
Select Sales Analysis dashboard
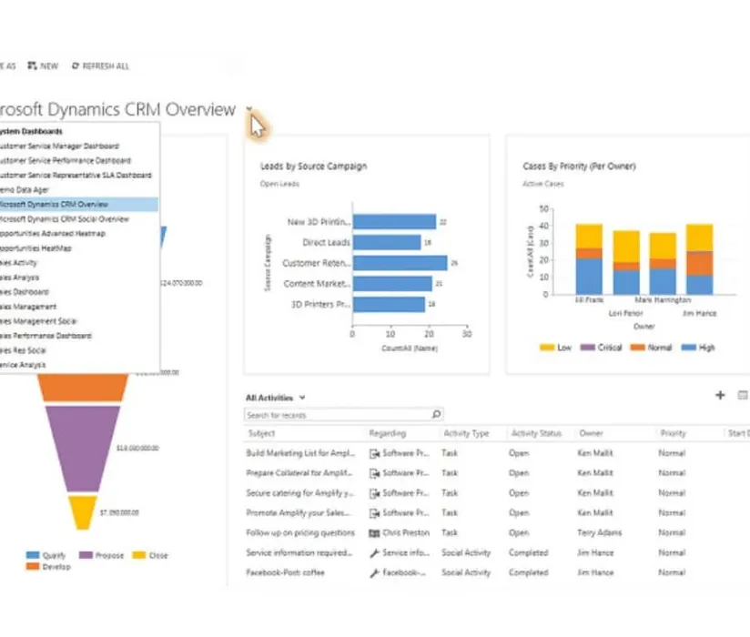tap(20, 278)
